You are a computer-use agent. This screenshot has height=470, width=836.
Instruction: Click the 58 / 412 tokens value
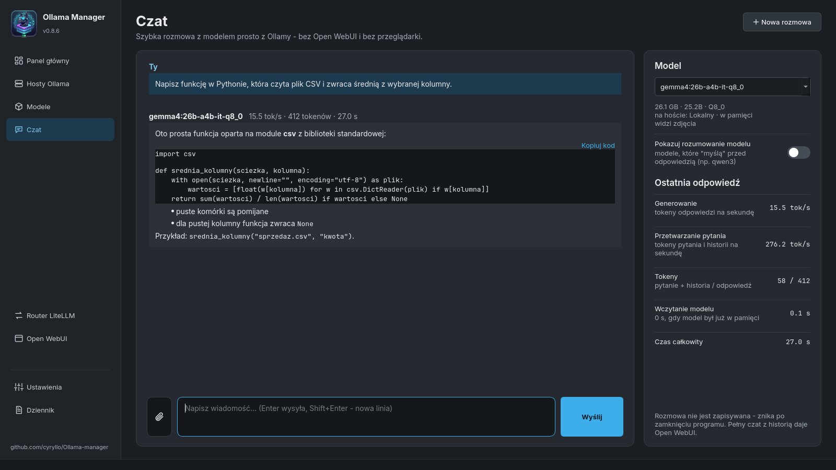coord(793,281)
